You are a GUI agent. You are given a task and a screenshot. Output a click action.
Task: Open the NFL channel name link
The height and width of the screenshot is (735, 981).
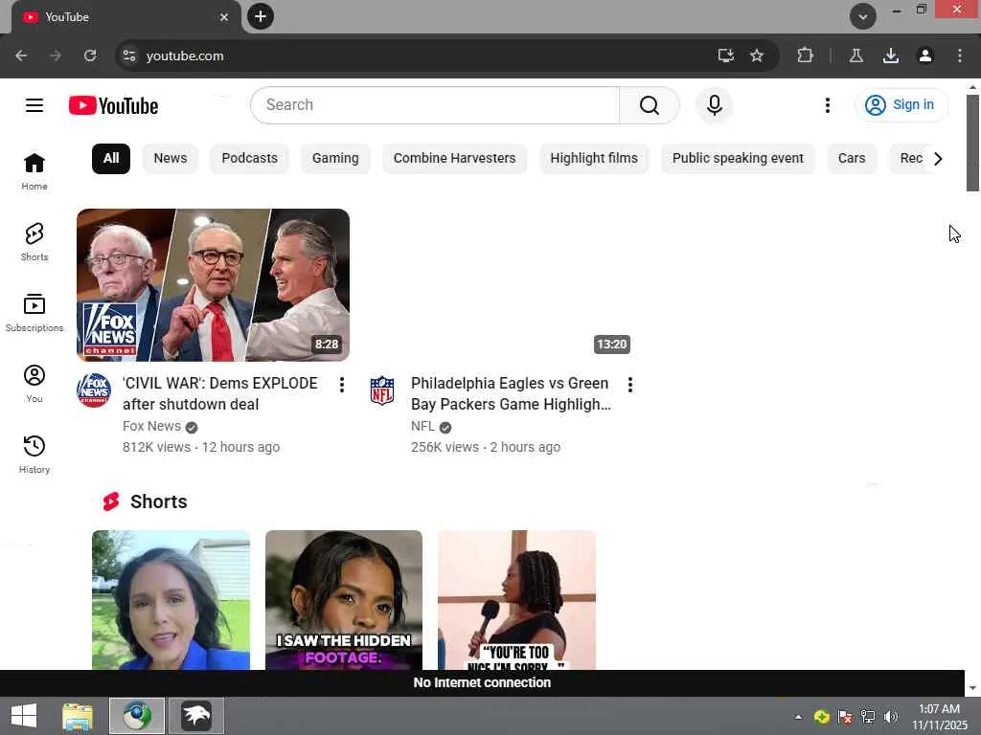pos(422,426)
